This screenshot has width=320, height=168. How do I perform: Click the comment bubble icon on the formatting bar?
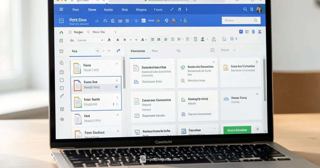(x=224, y=39)
